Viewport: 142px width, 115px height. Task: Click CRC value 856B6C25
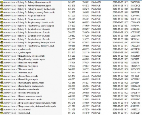tap(135, 110)
